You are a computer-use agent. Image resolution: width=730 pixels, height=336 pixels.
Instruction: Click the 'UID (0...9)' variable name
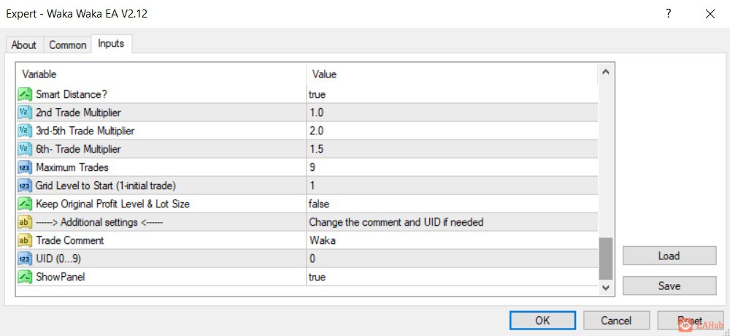tap(58, 259)
